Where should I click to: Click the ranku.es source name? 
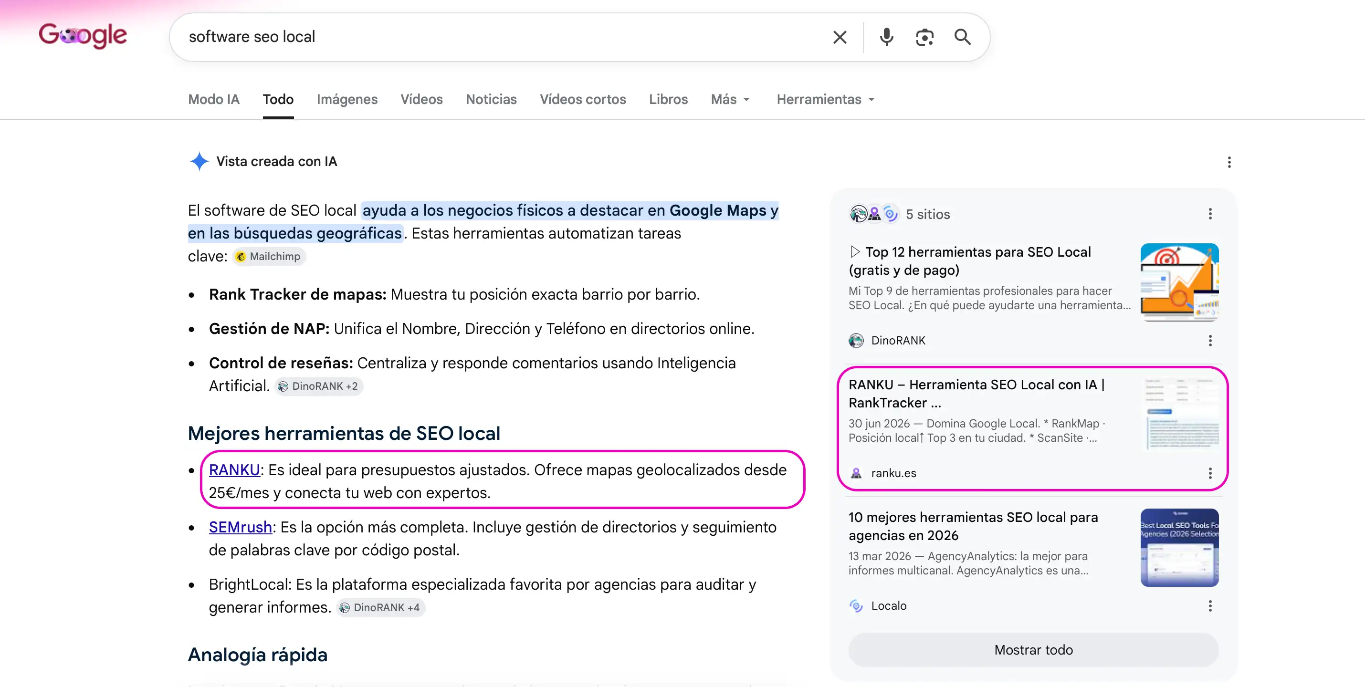[x=893, y=473]
